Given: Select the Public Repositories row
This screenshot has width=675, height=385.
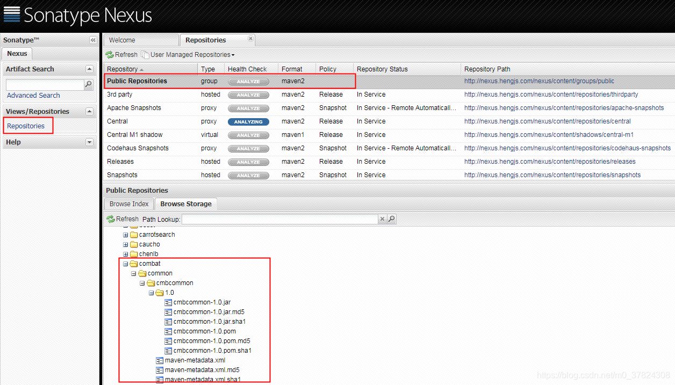Looking at the screenshot, I should pyautogui.click(x=390, y=81).
